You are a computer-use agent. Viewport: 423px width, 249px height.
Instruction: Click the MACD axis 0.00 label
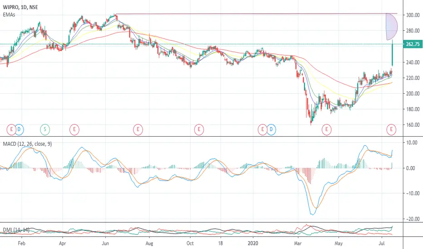coord(412,168)
